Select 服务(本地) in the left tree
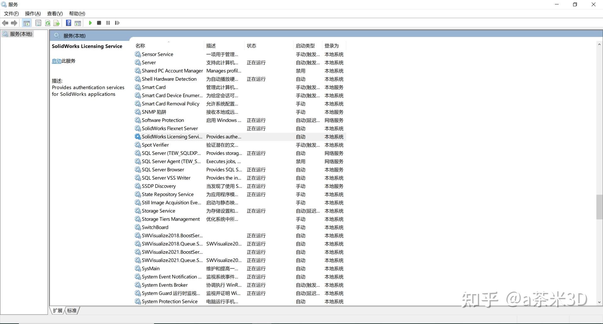Viewport: 603px width, 324px height. tap(21, 34)
